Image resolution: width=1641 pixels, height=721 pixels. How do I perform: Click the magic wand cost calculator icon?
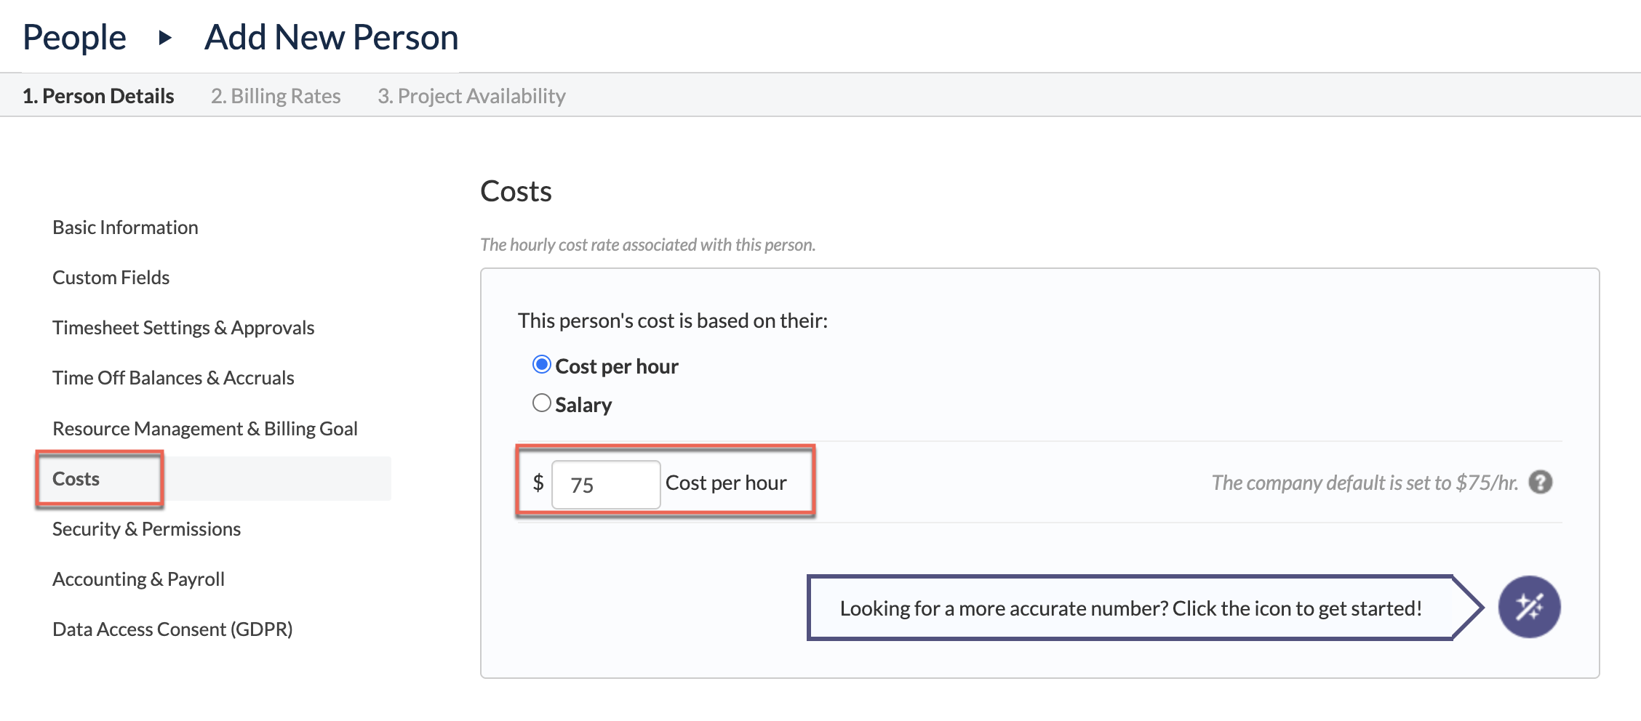(1529, 607)
